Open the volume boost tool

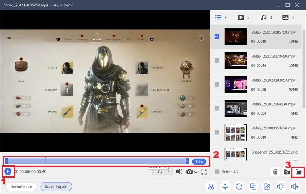point(295,187)
